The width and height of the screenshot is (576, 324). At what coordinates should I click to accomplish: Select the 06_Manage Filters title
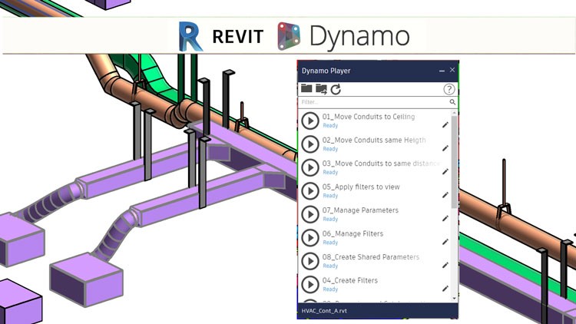coord(353,233)
